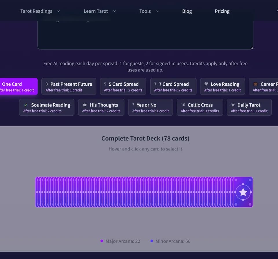This screenshot has height=259, width=278.
Task: Click the Soulmate Reading icon
Action: [x=26, y=105]
